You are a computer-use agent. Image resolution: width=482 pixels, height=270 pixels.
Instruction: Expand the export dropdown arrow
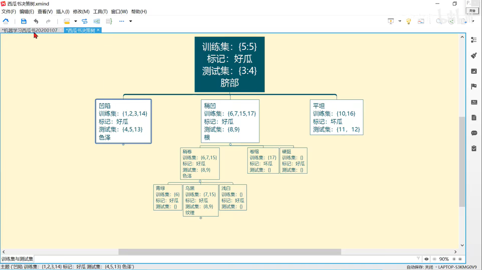pyautogui.click(x=473, y=21)
